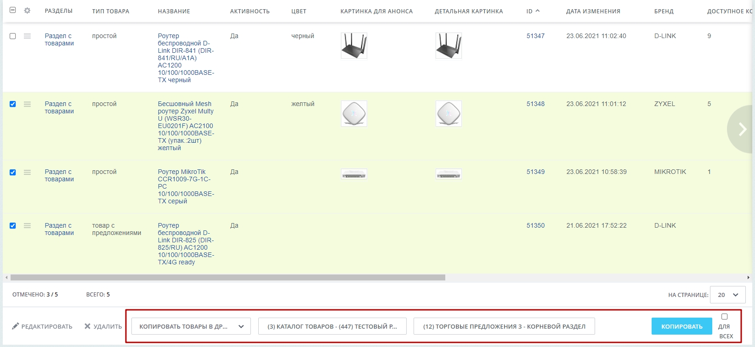Click the 'Дата изменения' column header
Screen dimensions: 755x347
[x=593, y=11]
